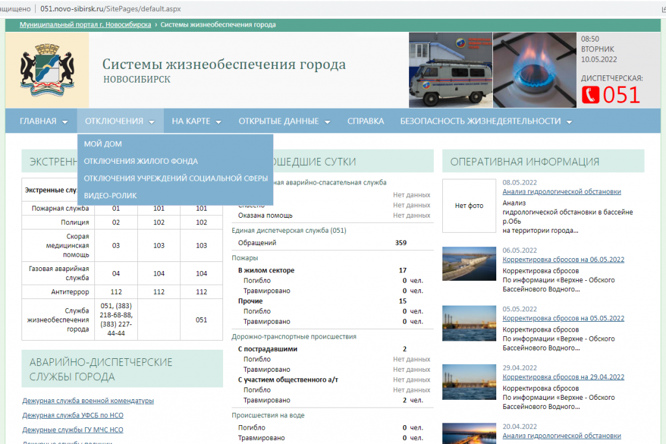Viewport: 666px width, 444px height.
Task: Click the Нет фото news placeholder
Action: [469, 205]
